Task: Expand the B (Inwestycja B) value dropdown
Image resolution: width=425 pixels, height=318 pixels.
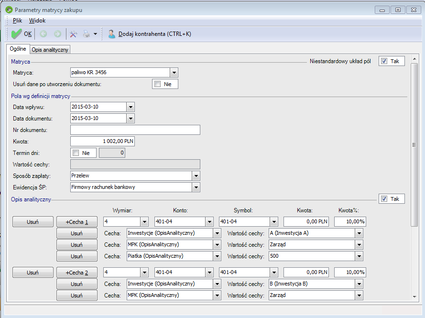Action: [x=359, y=284]
